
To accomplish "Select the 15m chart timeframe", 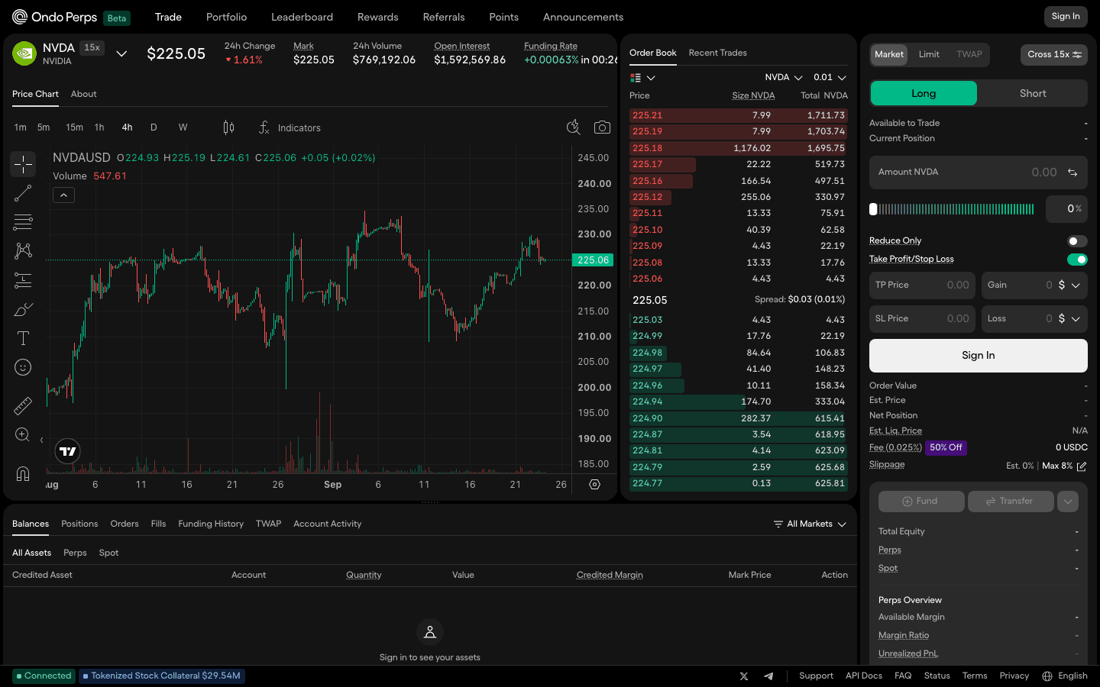I will pos(74,127).
